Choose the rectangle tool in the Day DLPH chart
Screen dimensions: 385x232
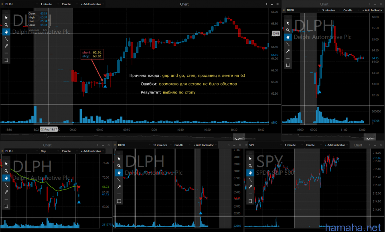6,206
